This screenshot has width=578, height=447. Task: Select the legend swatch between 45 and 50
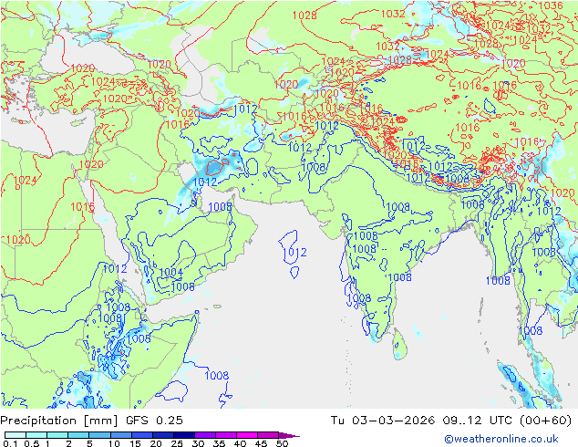click(x=268, y=435)
